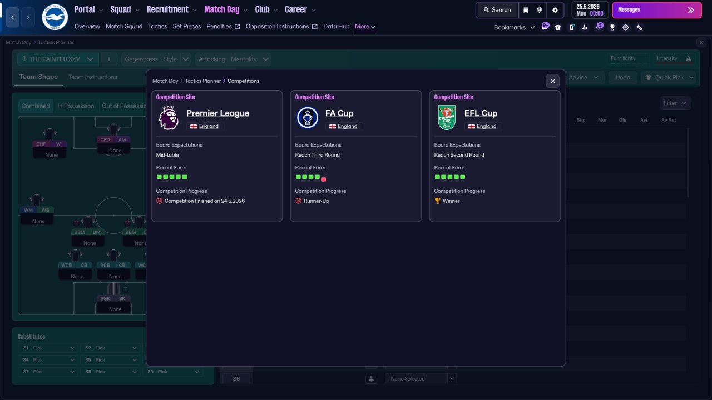This screenshot has height=400, width=712.
Task: Switch to the Match Squad tab
Action: coord(124,26)
